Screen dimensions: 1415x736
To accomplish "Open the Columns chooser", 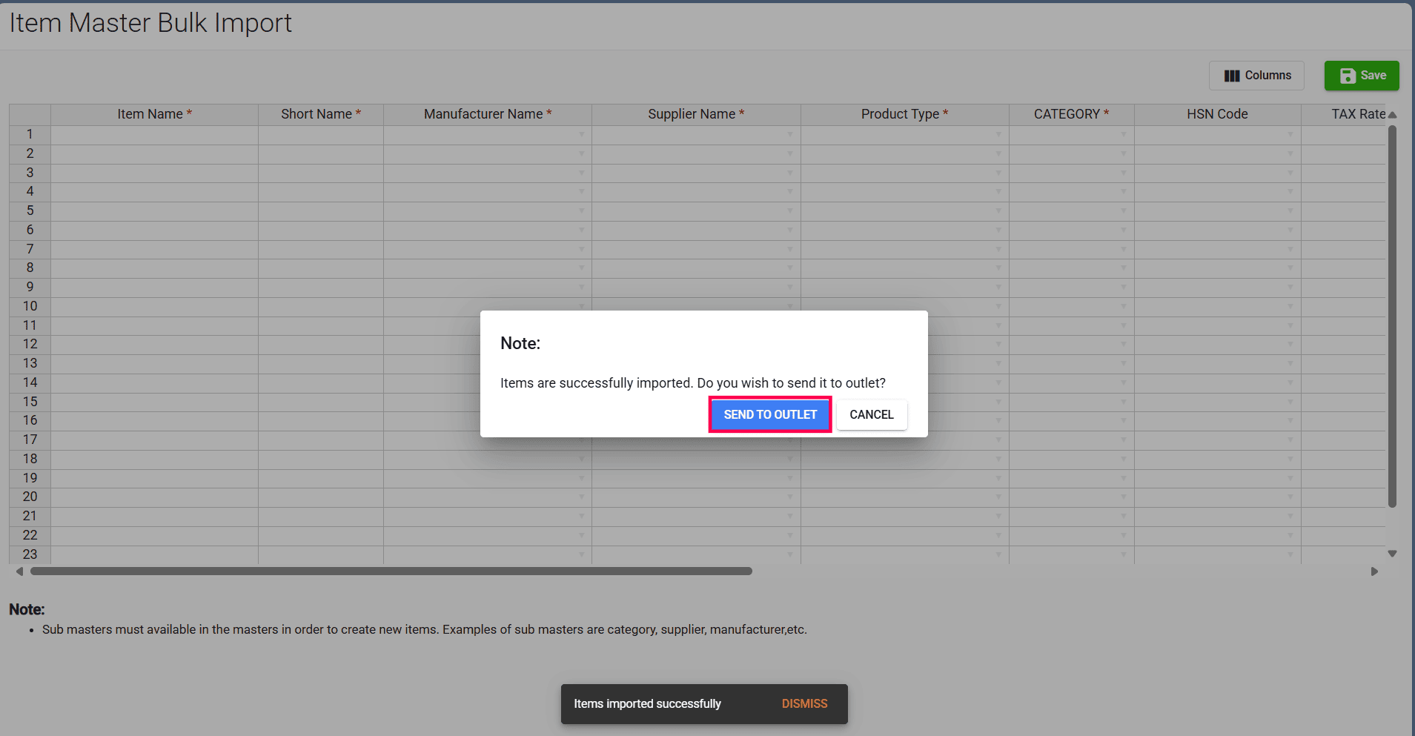I will click(x=1256, y=76).
